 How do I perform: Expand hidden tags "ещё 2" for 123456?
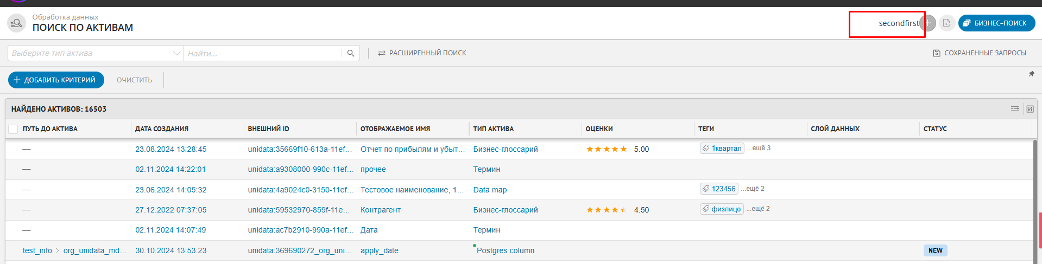753,189
